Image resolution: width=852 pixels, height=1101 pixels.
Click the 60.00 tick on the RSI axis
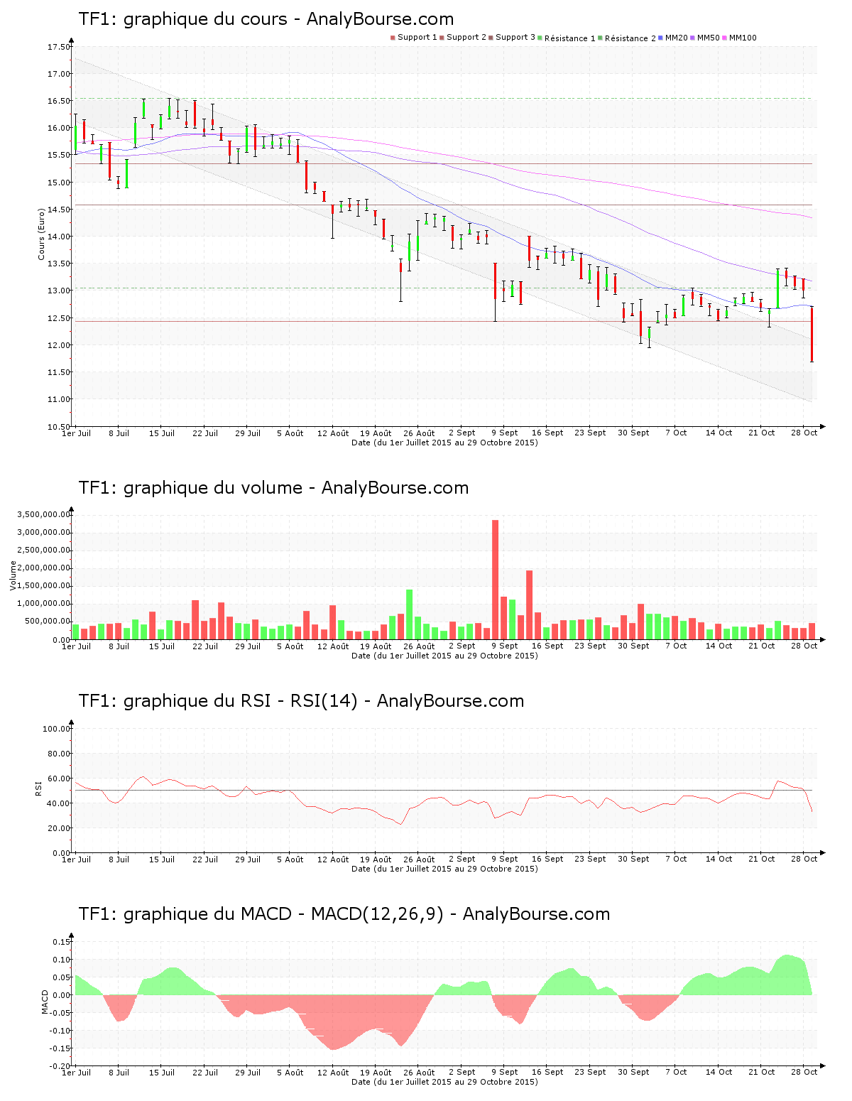(59, 779)
